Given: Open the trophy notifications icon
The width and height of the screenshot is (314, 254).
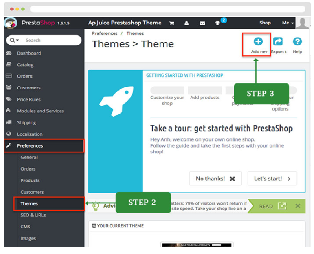Looking at the screenshot, I should [217, 23].
